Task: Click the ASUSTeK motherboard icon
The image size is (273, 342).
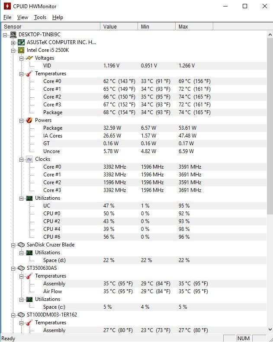Action: point(21,42)
